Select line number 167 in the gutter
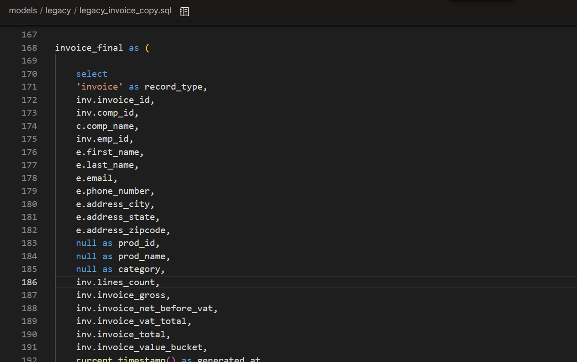This screenshot has height=362, width=577. (29, 35)
